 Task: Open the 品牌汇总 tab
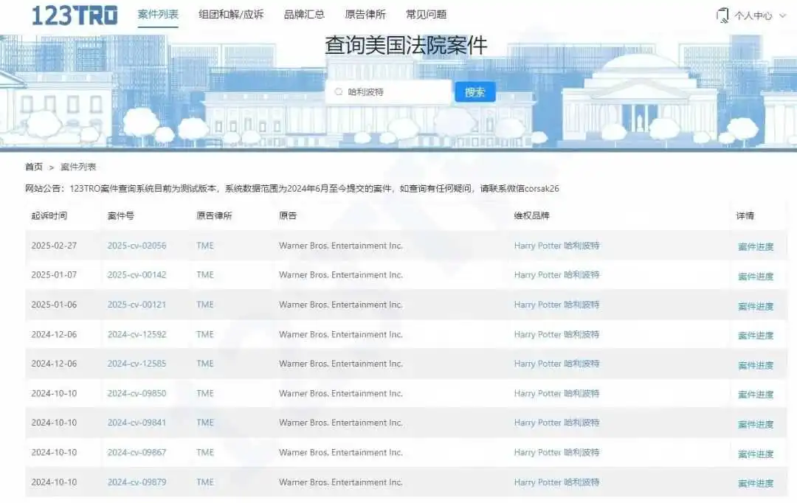(x=304, y=14)
